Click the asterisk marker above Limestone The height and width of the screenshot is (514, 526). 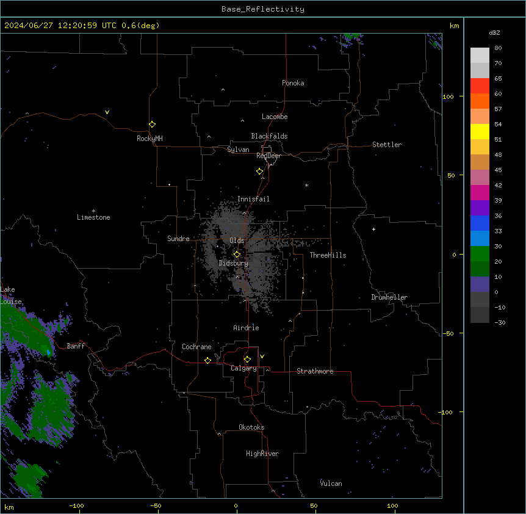pyautogui.click(x=93, y=211)
